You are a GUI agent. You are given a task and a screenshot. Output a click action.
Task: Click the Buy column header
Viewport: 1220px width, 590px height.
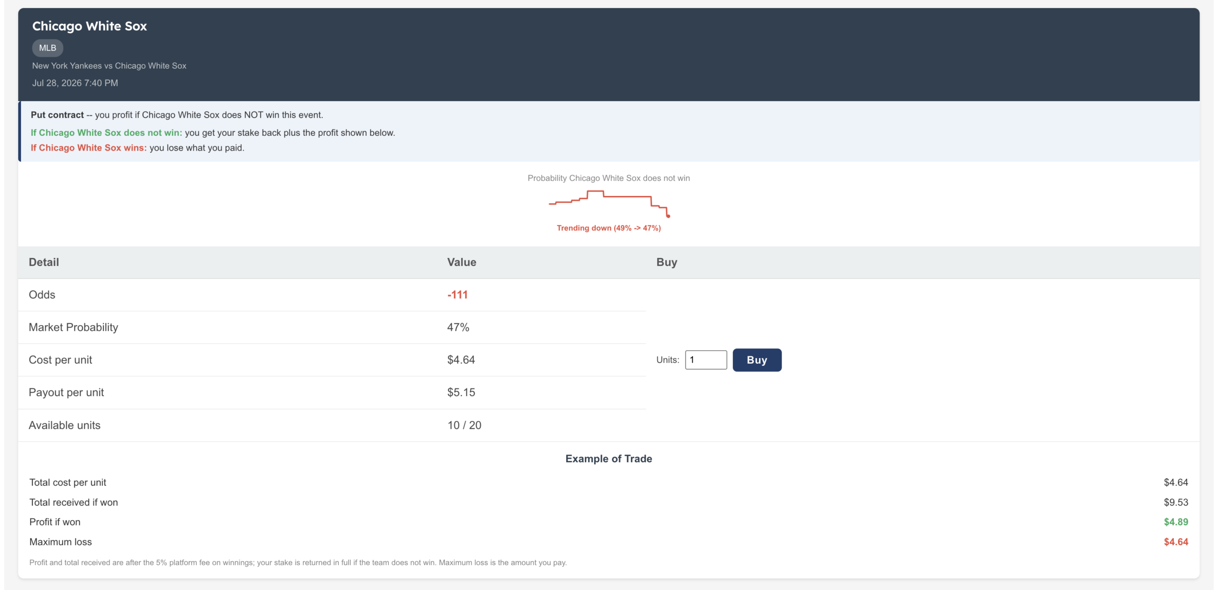coord(667,262)
